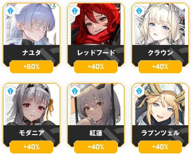Click the class hexagon icon on ナユタ card
This screenshot has width=191, height=155.
click(10, 11)
